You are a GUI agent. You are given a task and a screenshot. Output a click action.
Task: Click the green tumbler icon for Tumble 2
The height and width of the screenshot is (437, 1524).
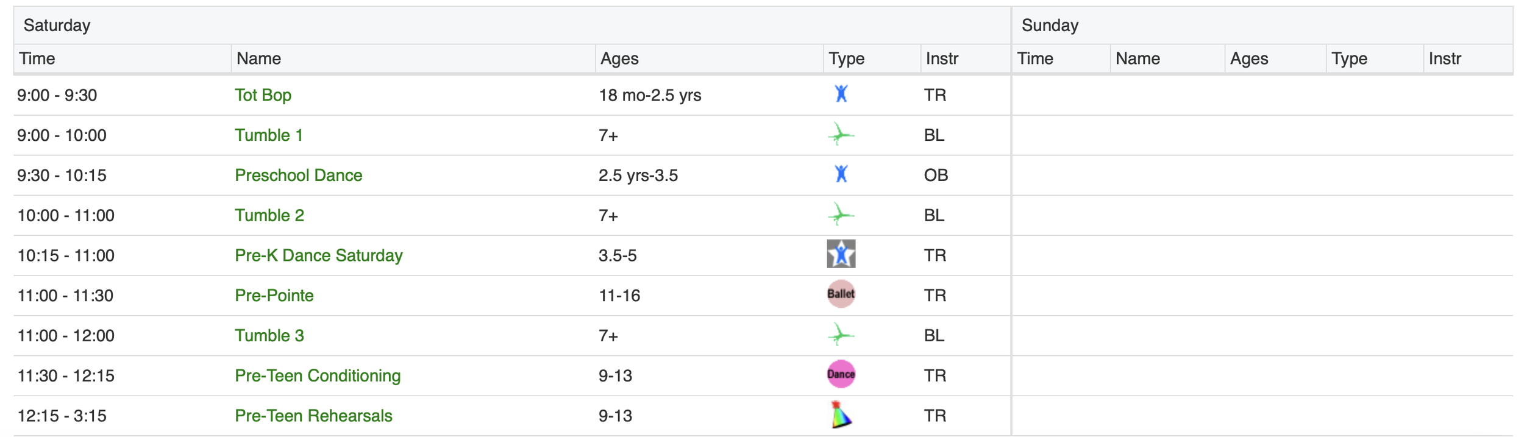tap(841, 215)
